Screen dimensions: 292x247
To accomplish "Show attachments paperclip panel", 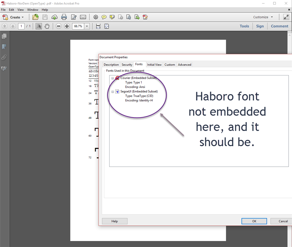I will (4, 58).
